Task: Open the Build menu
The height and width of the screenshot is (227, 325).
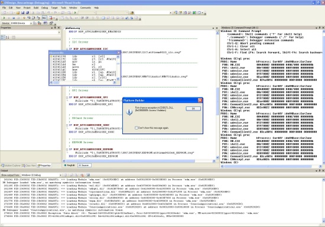Action: (36, 8)
